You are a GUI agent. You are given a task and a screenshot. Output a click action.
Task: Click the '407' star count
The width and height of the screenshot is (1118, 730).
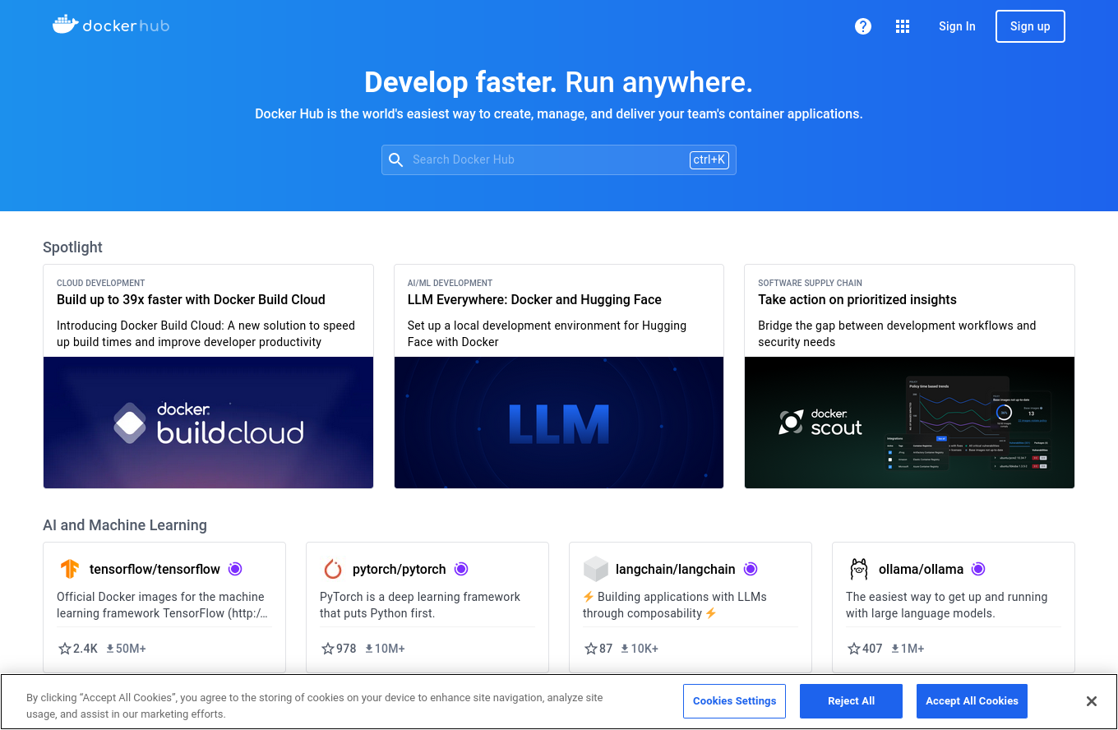click(x=872, y=649)
